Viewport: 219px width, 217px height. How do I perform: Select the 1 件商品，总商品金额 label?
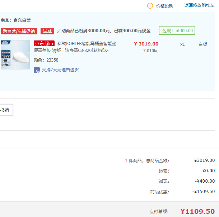[x=147, y=160]
